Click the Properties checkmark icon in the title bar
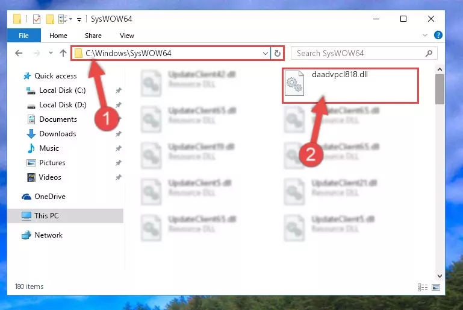This screenshot has height=310, width=463. tap(37, 19)
